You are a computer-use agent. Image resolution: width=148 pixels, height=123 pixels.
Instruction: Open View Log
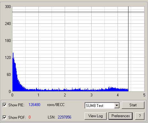coord(95,116)
